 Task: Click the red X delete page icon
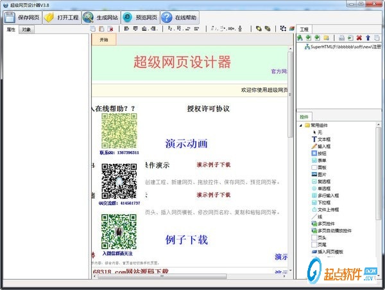[359, 38]
